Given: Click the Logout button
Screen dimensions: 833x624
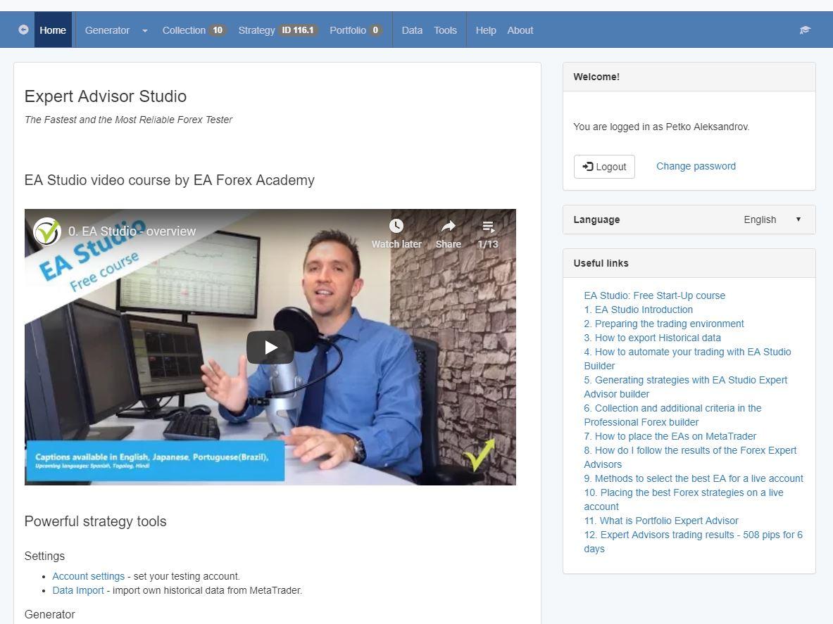Looking at the screenshot, I should [604, 167].
